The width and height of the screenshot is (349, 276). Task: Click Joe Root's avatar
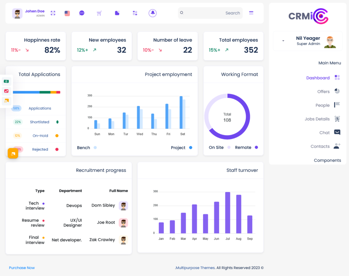tap(123, 223)
